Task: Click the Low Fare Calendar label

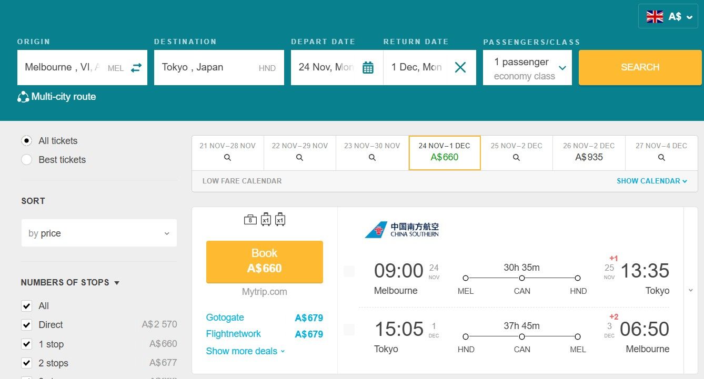Action: (x=242, y=181)
